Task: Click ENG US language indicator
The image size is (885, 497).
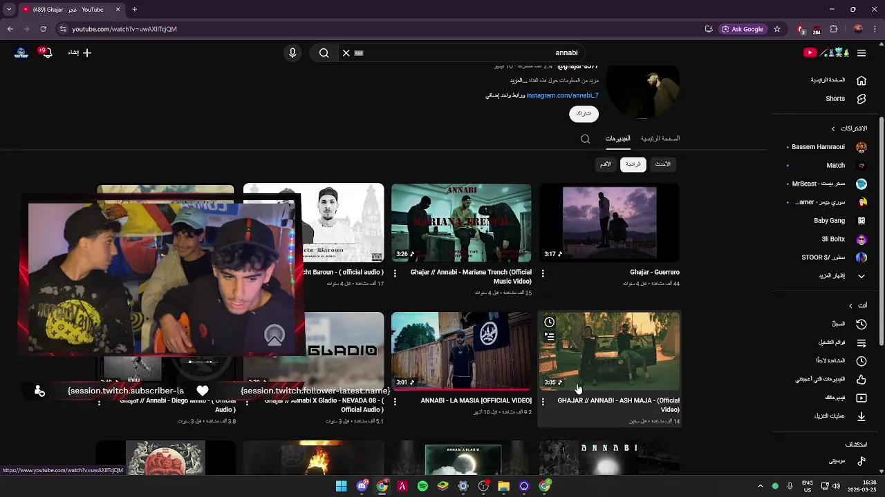Action: coord(808,486)
